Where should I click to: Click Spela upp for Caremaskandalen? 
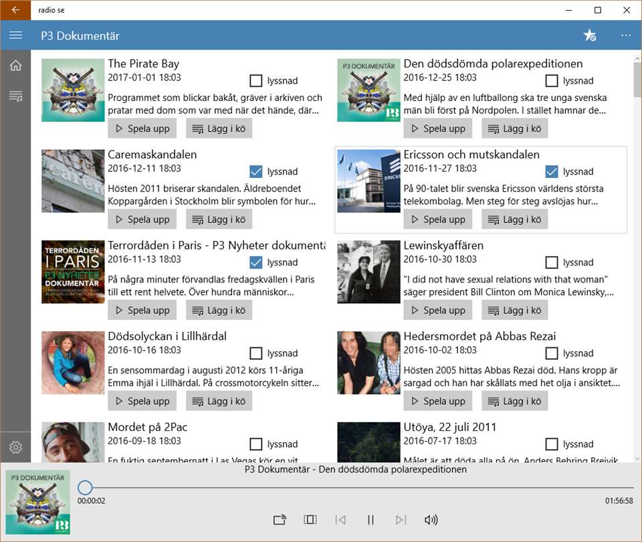142,219
